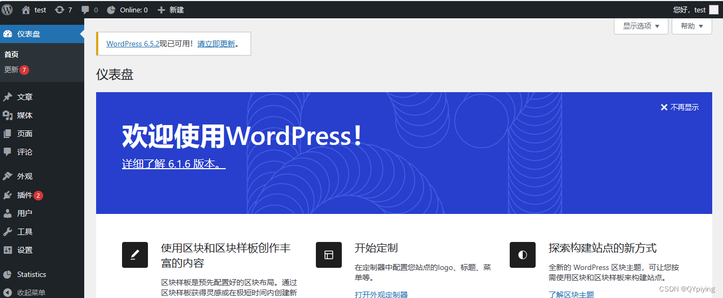The width and height of the screenshot is (723, 298).
Task: Click the 仪表盘 dashboard gauge icon
Action: pos(8,34)
